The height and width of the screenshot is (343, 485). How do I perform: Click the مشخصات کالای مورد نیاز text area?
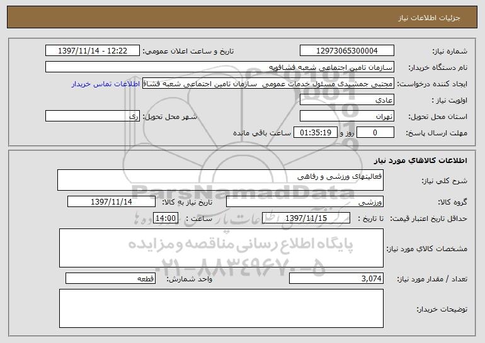pos(221,248)
